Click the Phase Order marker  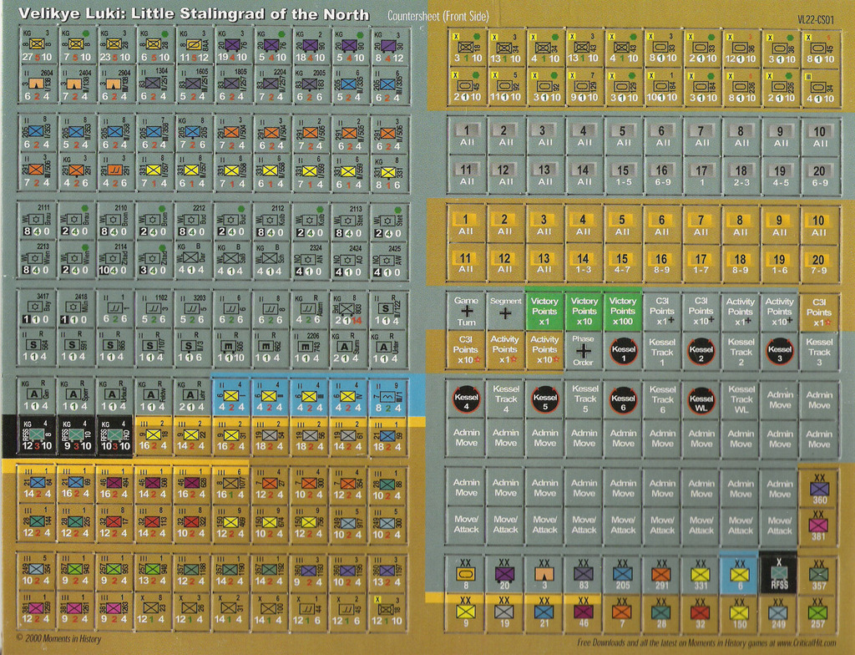tap(584, 349)
